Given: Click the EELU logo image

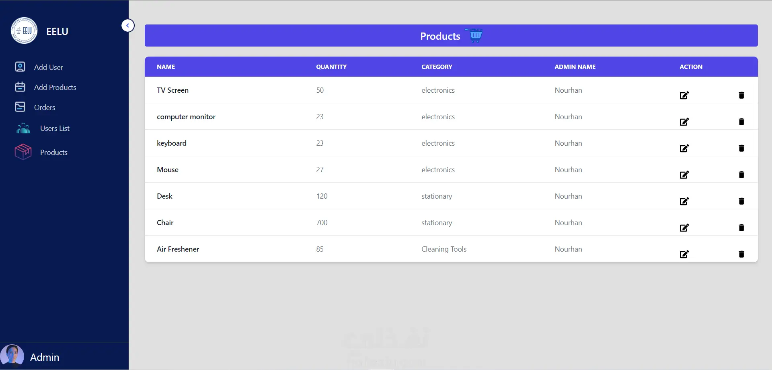Looking at the screenshot, I should point(24,30).
